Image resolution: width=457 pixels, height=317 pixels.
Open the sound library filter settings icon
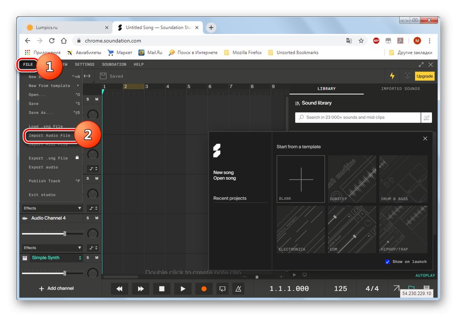[x=426, y=118]
